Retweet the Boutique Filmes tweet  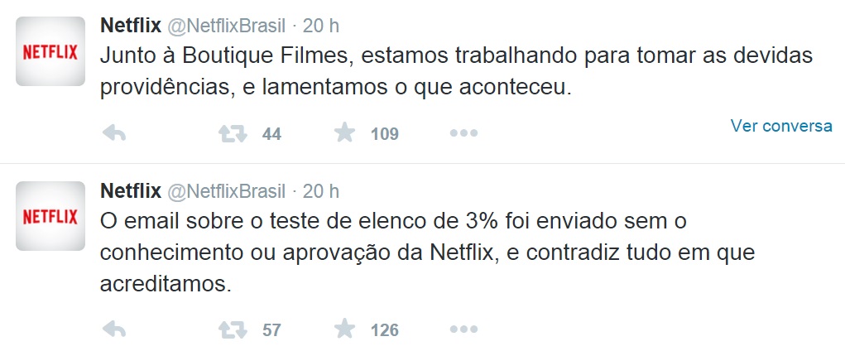click(233, 132)
